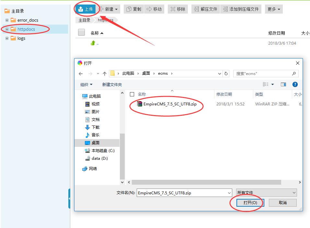Open the 所有文件 file type dropdown

click(x=267, y=193)
